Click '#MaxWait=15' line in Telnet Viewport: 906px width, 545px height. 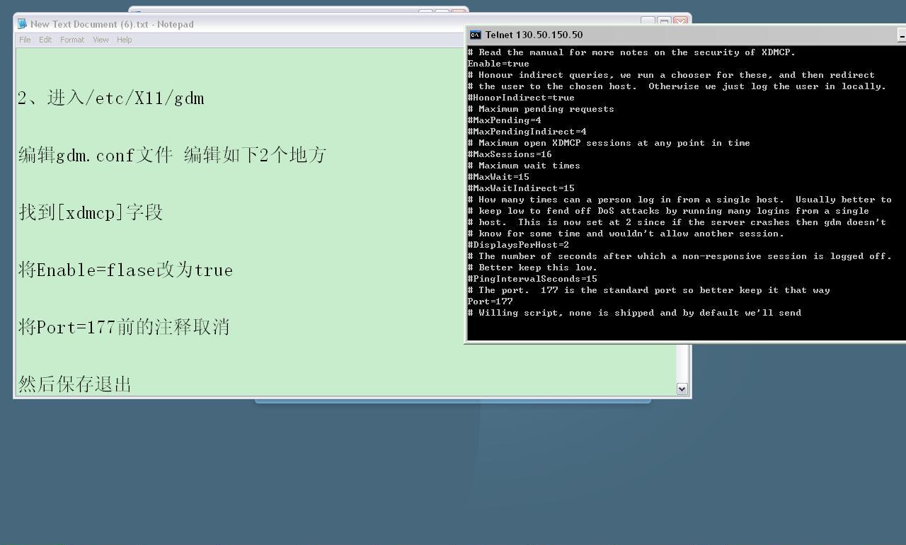(x=498, y=177)
